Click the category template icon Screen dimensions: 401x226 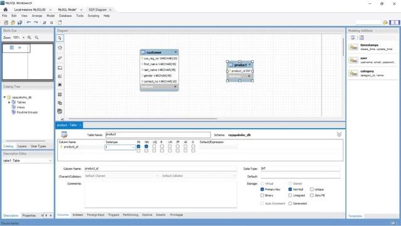pyautogui.click(x=353, y=73)
